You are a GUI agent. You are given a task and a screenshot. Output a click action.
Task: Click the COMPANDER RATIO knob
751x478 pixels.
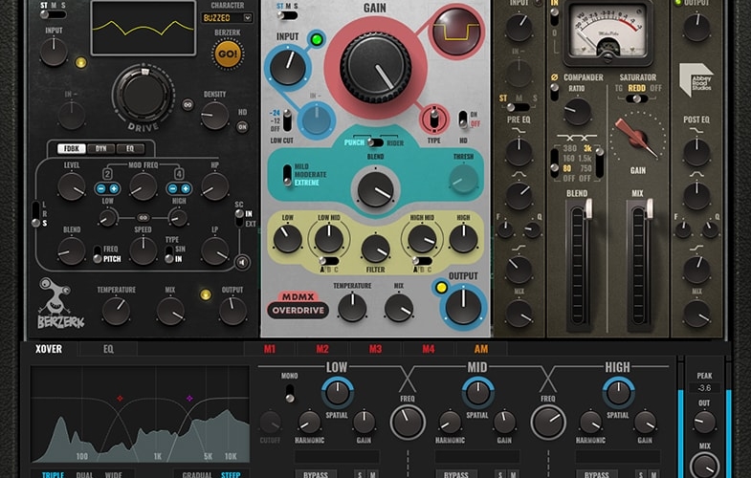coord(577,112)
